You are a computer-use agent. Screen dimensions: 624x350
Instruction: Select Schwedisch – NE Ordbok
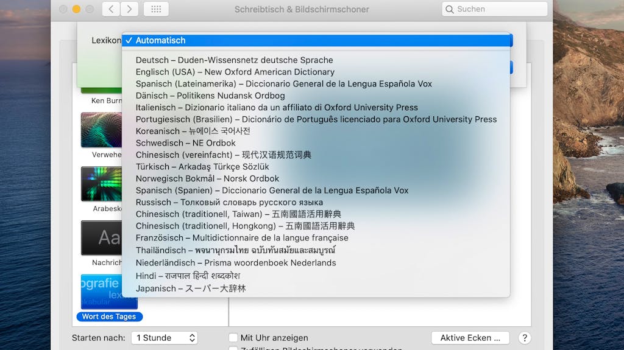(316, 143)
